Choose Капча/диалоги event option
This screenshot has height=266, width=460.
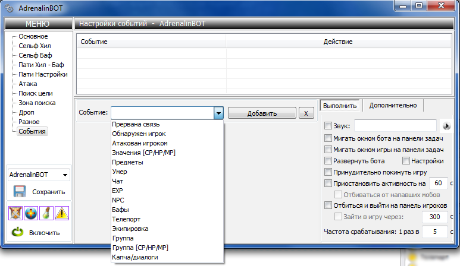(135, 257)
